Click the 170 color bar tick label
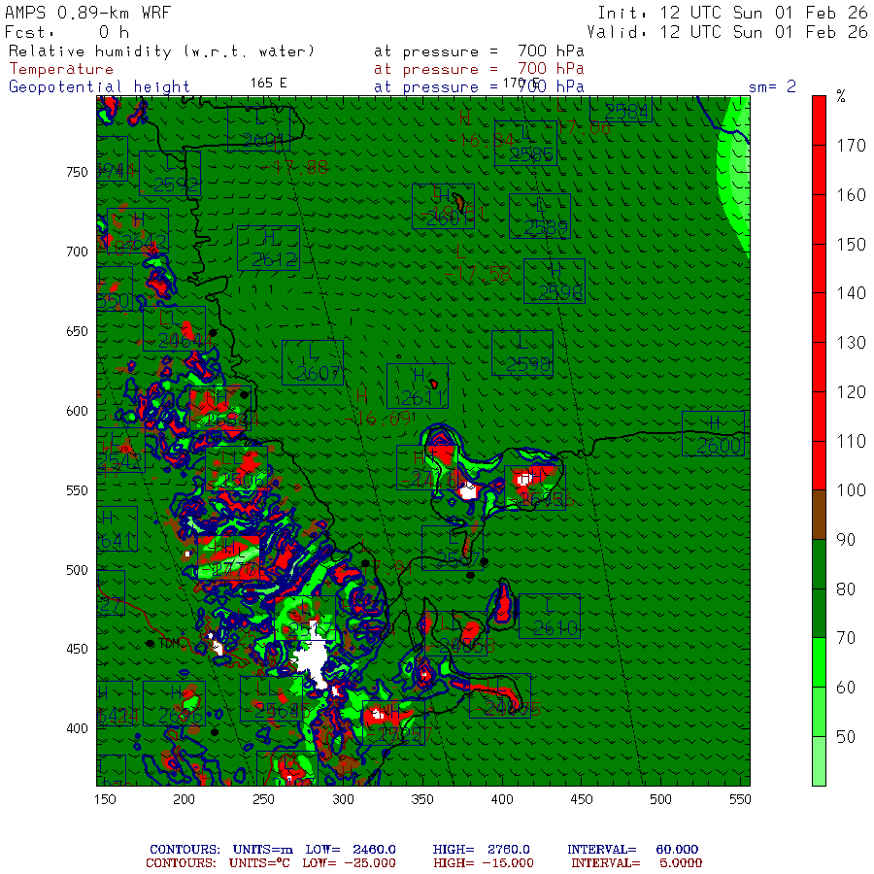The height and width of the screenshot is (874, 874). (x=851, y=146)
